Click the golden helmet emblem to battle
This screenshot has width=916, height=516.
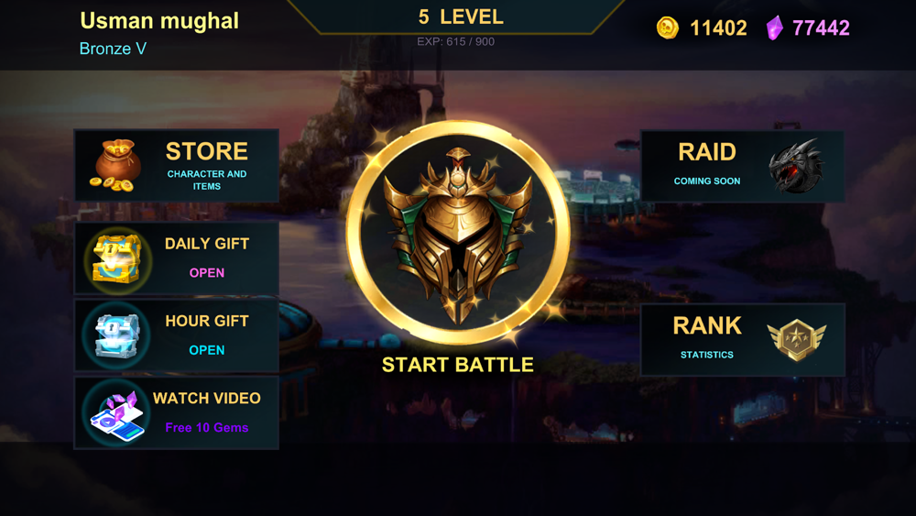[458, 233]
